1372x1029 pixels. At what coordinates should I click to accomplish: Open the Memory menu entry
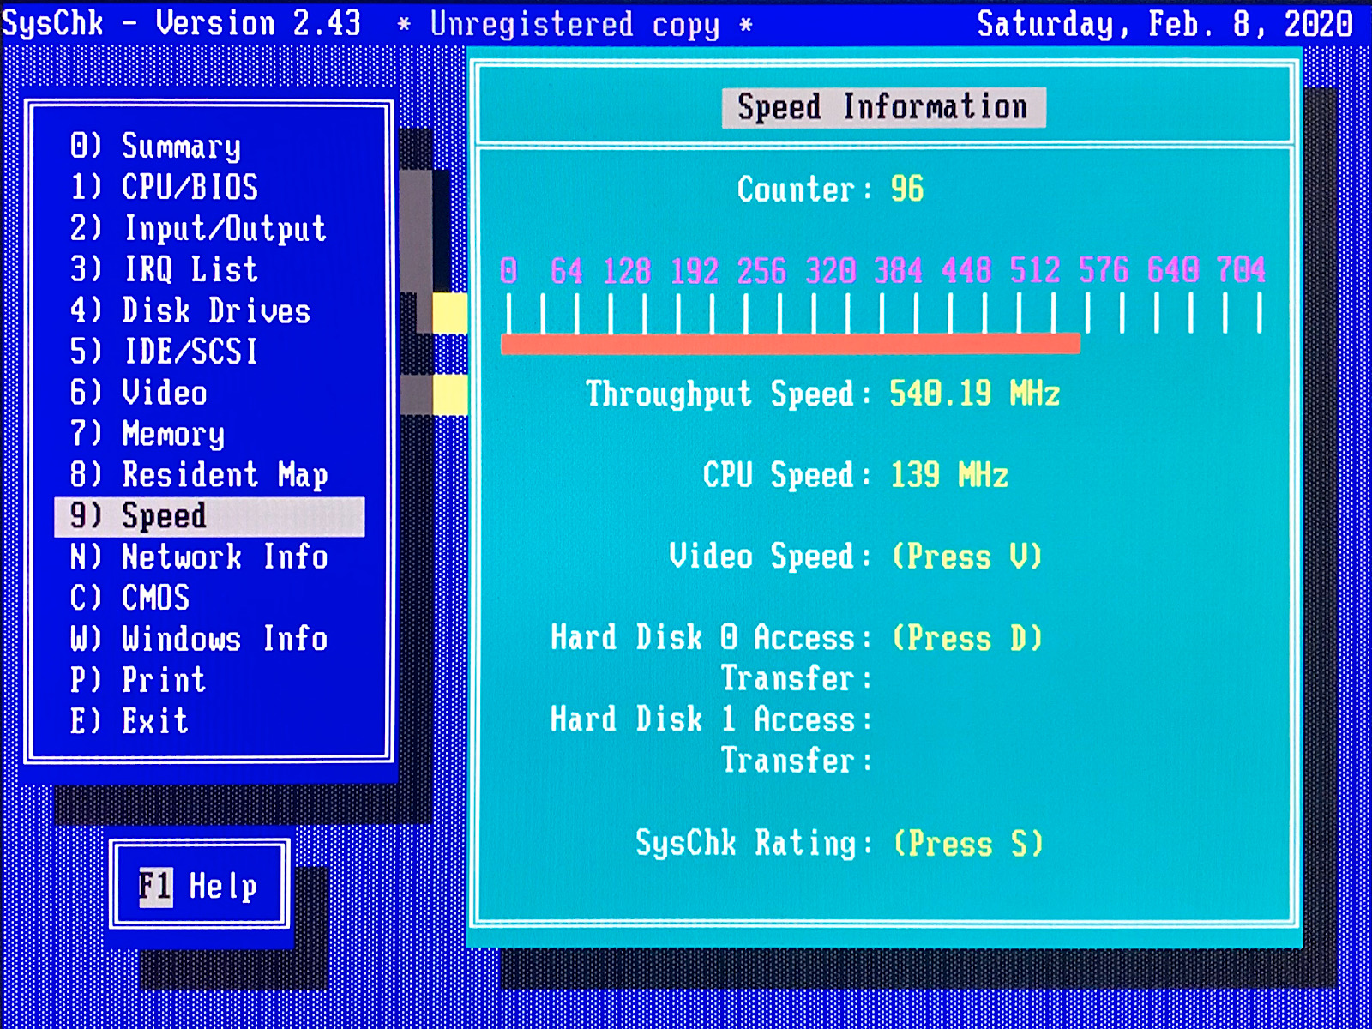(147, 434)
